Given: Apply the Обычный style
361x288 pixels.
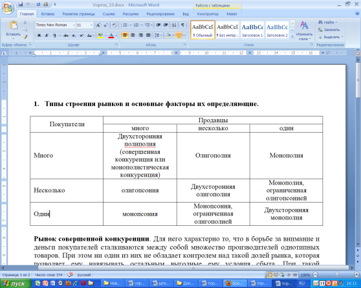Looking at the screenshot, I should pyautogui.click(x=202, y=30).
